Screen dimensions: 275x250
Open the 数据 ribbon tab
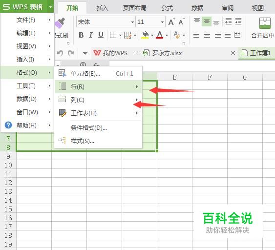(197, 8)
